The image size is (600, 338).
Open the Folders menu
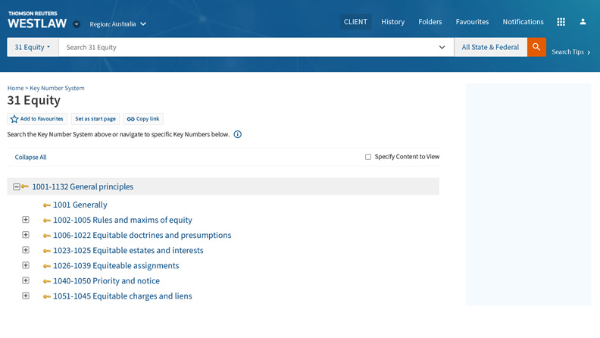(x=430, y=22)
